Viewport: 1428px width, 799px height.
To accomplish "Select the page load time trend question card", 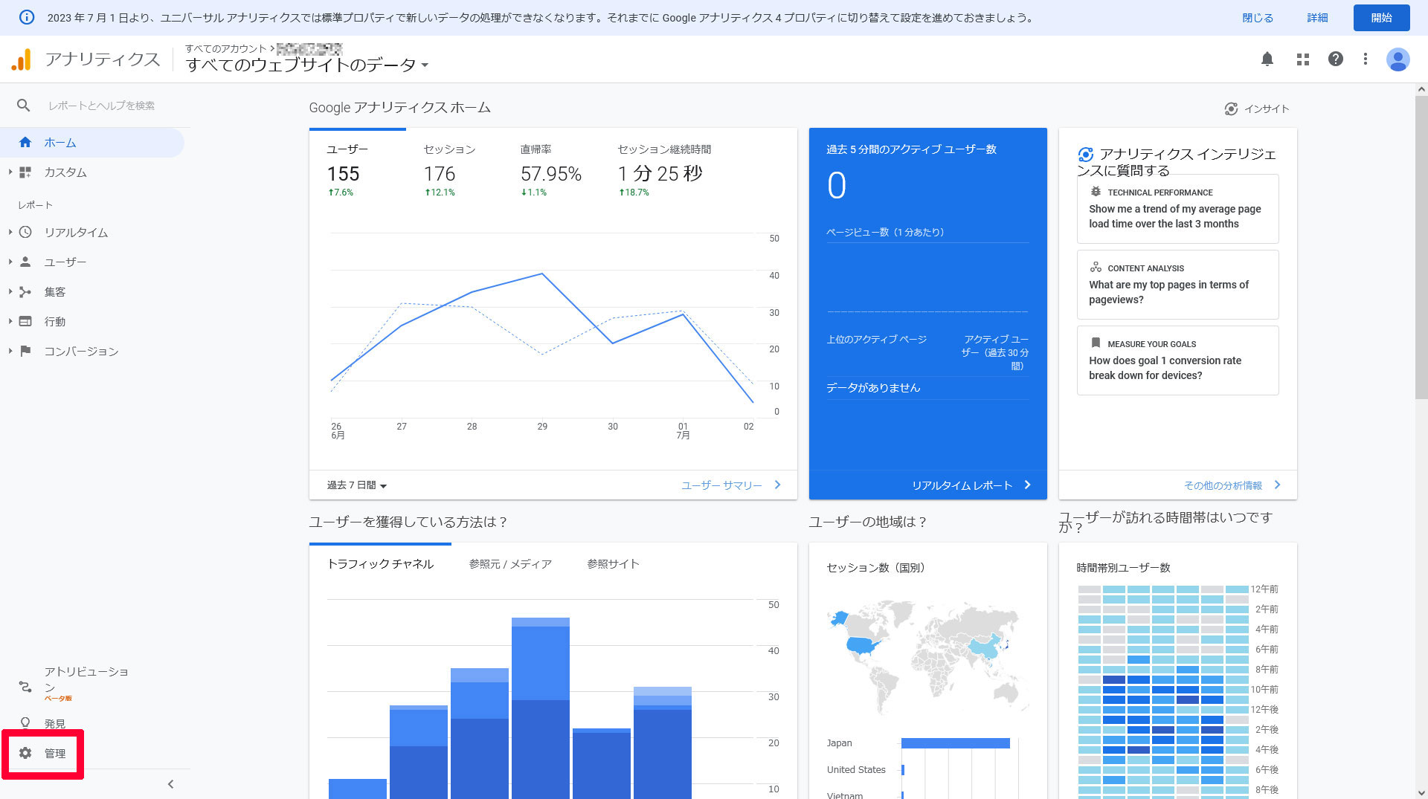I will click(1177, 209).
